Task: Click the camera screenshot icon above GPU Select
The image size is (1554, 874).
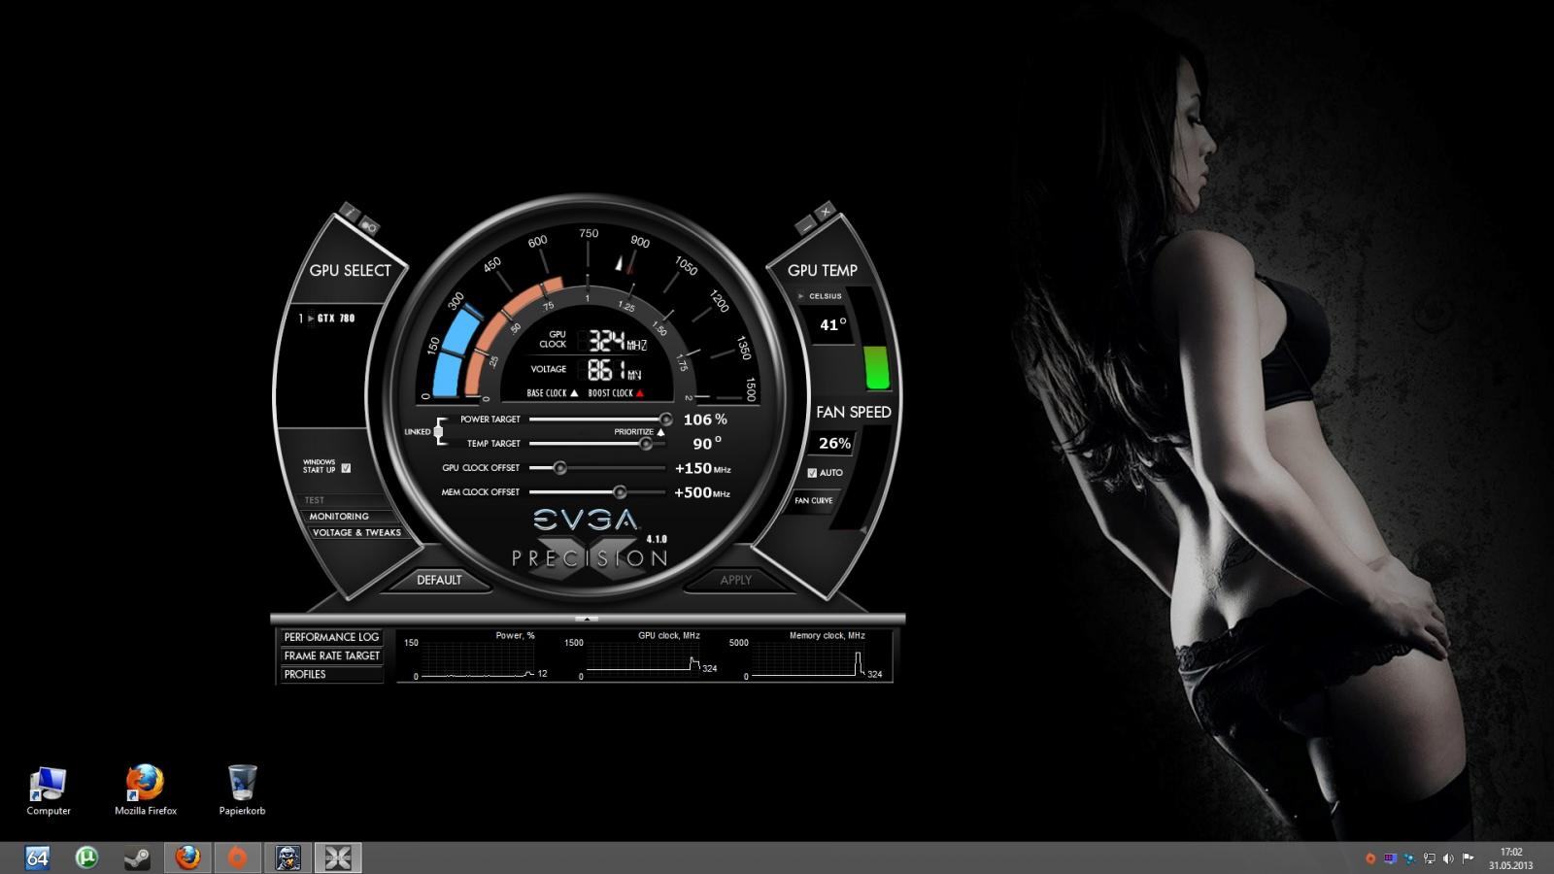Action: [x=369, y=226]
